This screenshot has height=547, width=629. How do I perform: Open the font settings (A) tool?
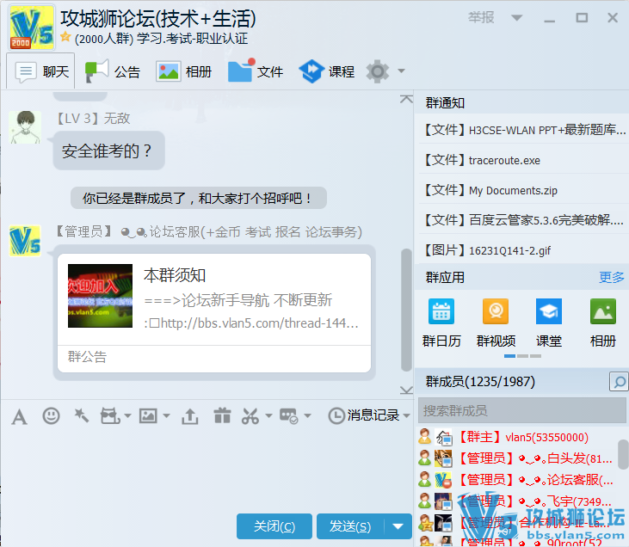pos(19,416)
